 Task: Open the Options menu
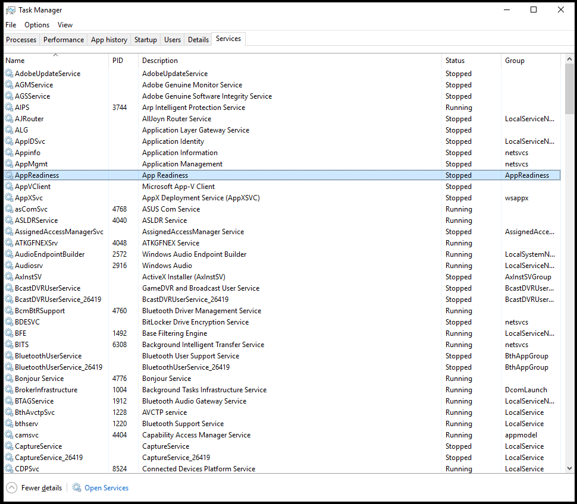pyautogui.click(x=37, y=25)
